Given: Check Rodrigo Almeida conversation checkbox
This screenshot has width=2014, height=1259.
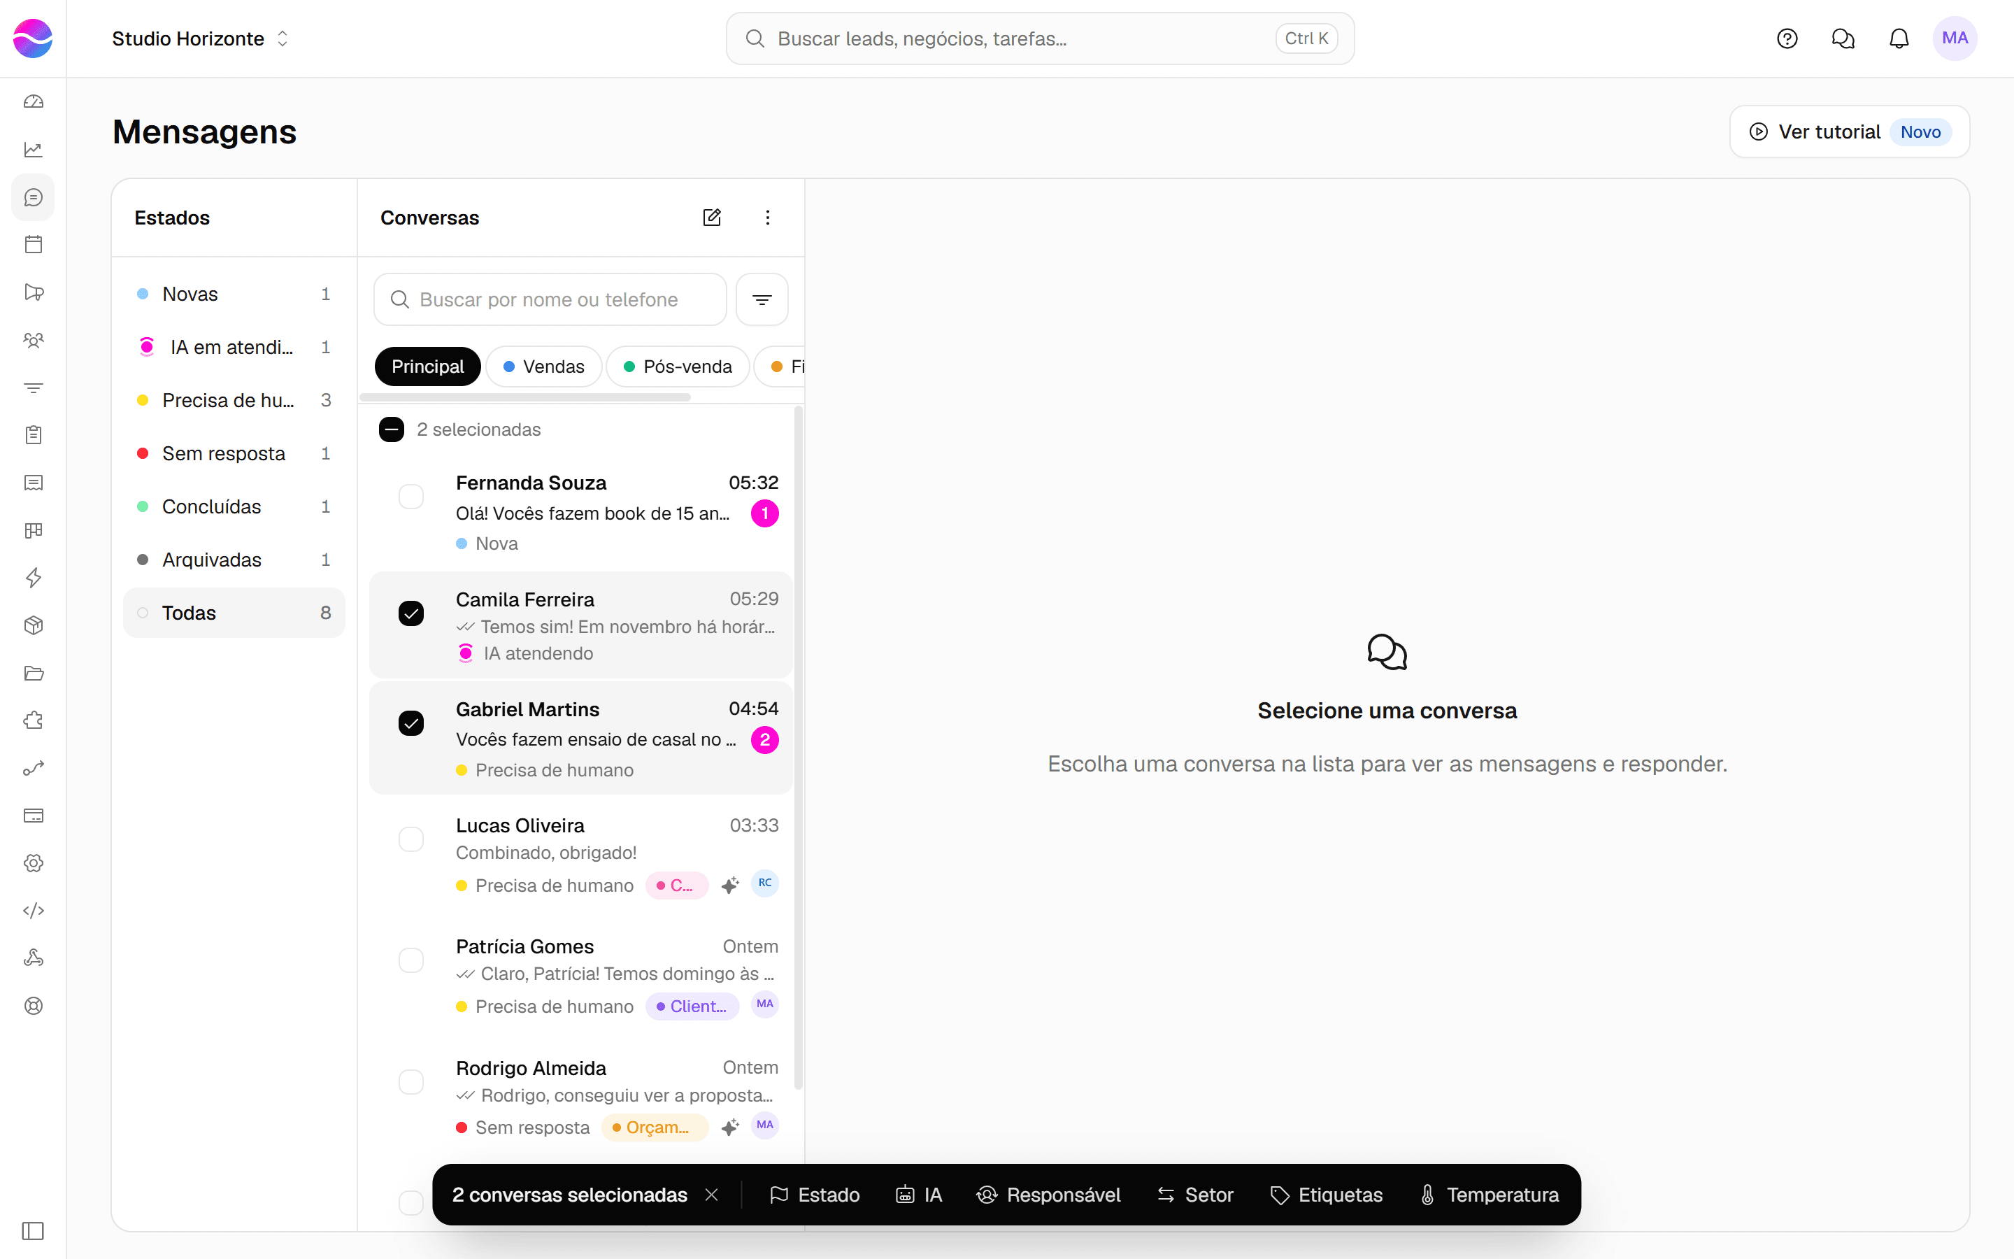Looking at the screenshot, I should [411, 1083].
